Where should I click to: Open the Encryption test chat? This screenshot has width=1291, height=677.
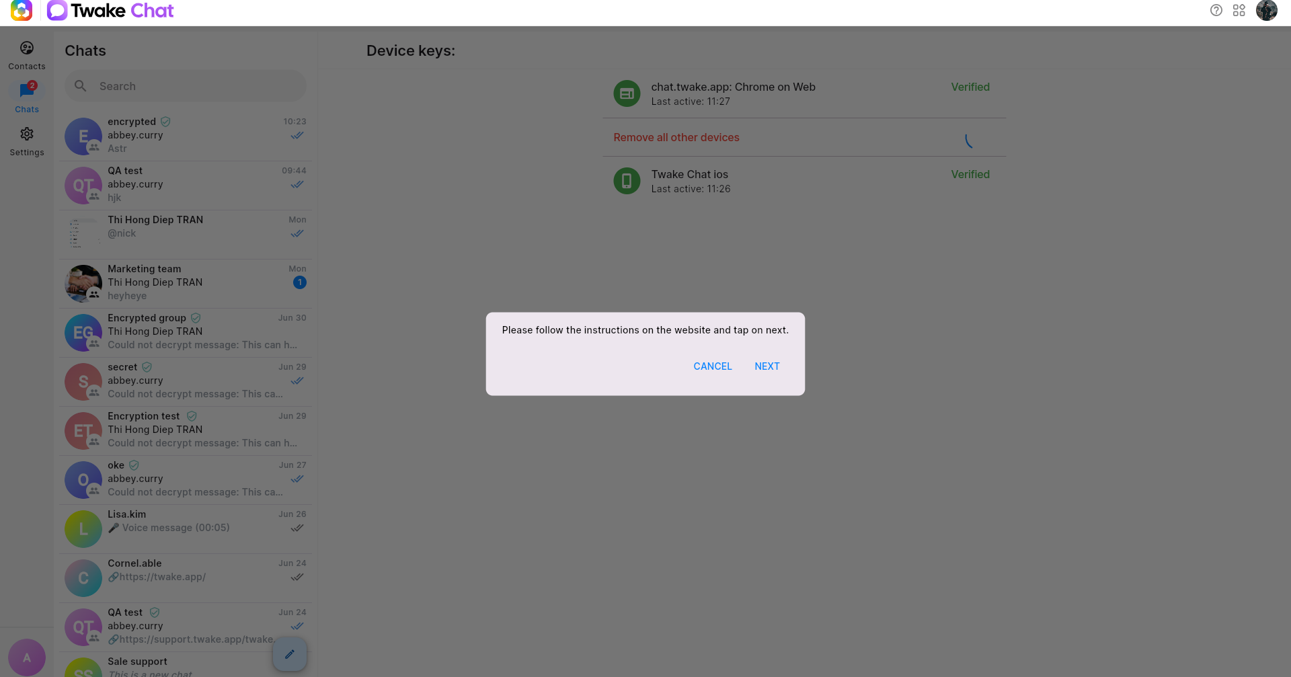(x=186, y=431)
